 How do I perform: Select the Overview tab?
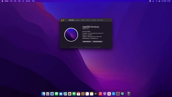(71, 20)
